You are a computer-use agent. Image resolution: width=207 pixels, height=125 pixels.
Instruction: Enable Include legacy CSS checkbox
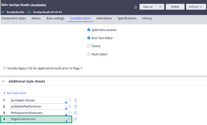click(x=4, y=68)
